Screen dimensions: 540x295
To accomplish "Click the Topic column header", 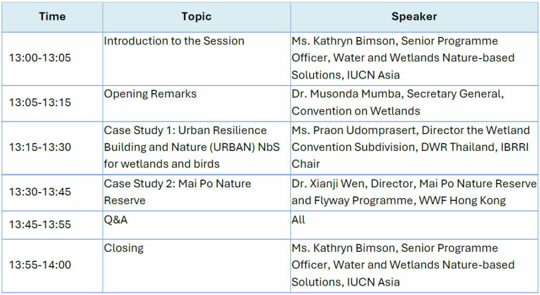I will tap(196, 17).
